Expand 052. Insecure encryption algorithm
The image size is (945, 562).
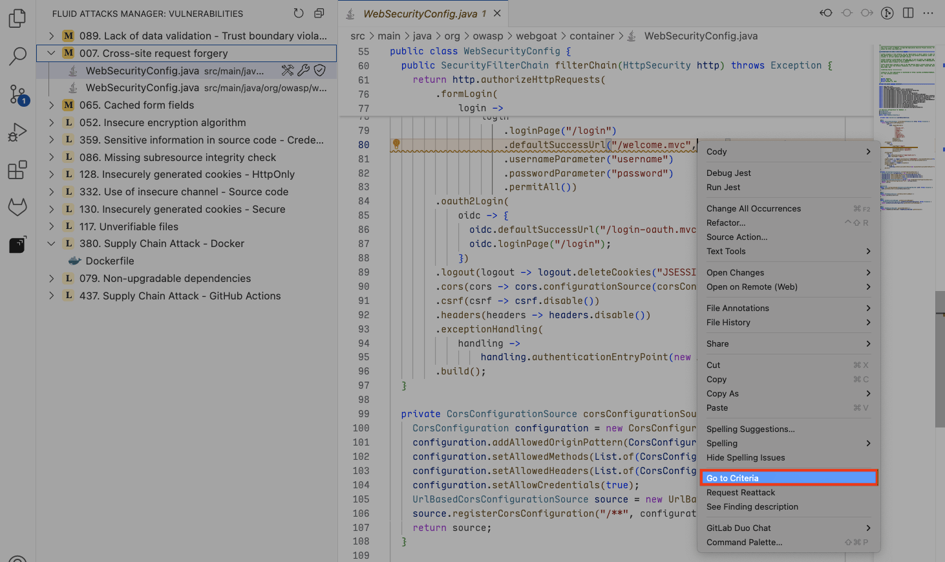(x=51, y=122)
